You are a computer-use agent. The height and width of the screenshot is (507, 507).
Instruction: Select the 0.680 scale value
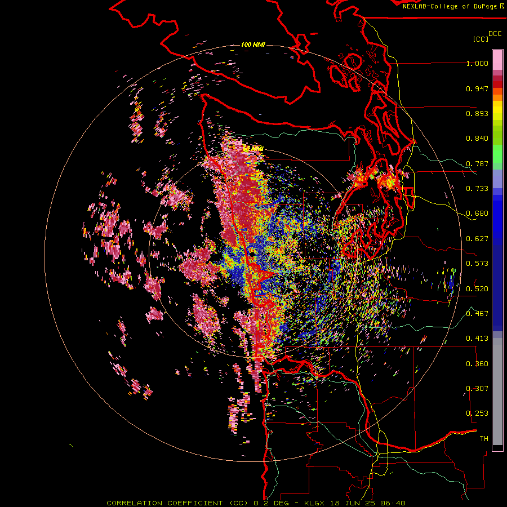[x=477, y=214]
